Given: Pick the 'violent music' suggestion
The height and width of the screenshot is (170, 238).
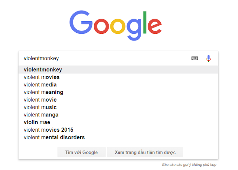Looking at the screenshot, I should tap(118, 107).
